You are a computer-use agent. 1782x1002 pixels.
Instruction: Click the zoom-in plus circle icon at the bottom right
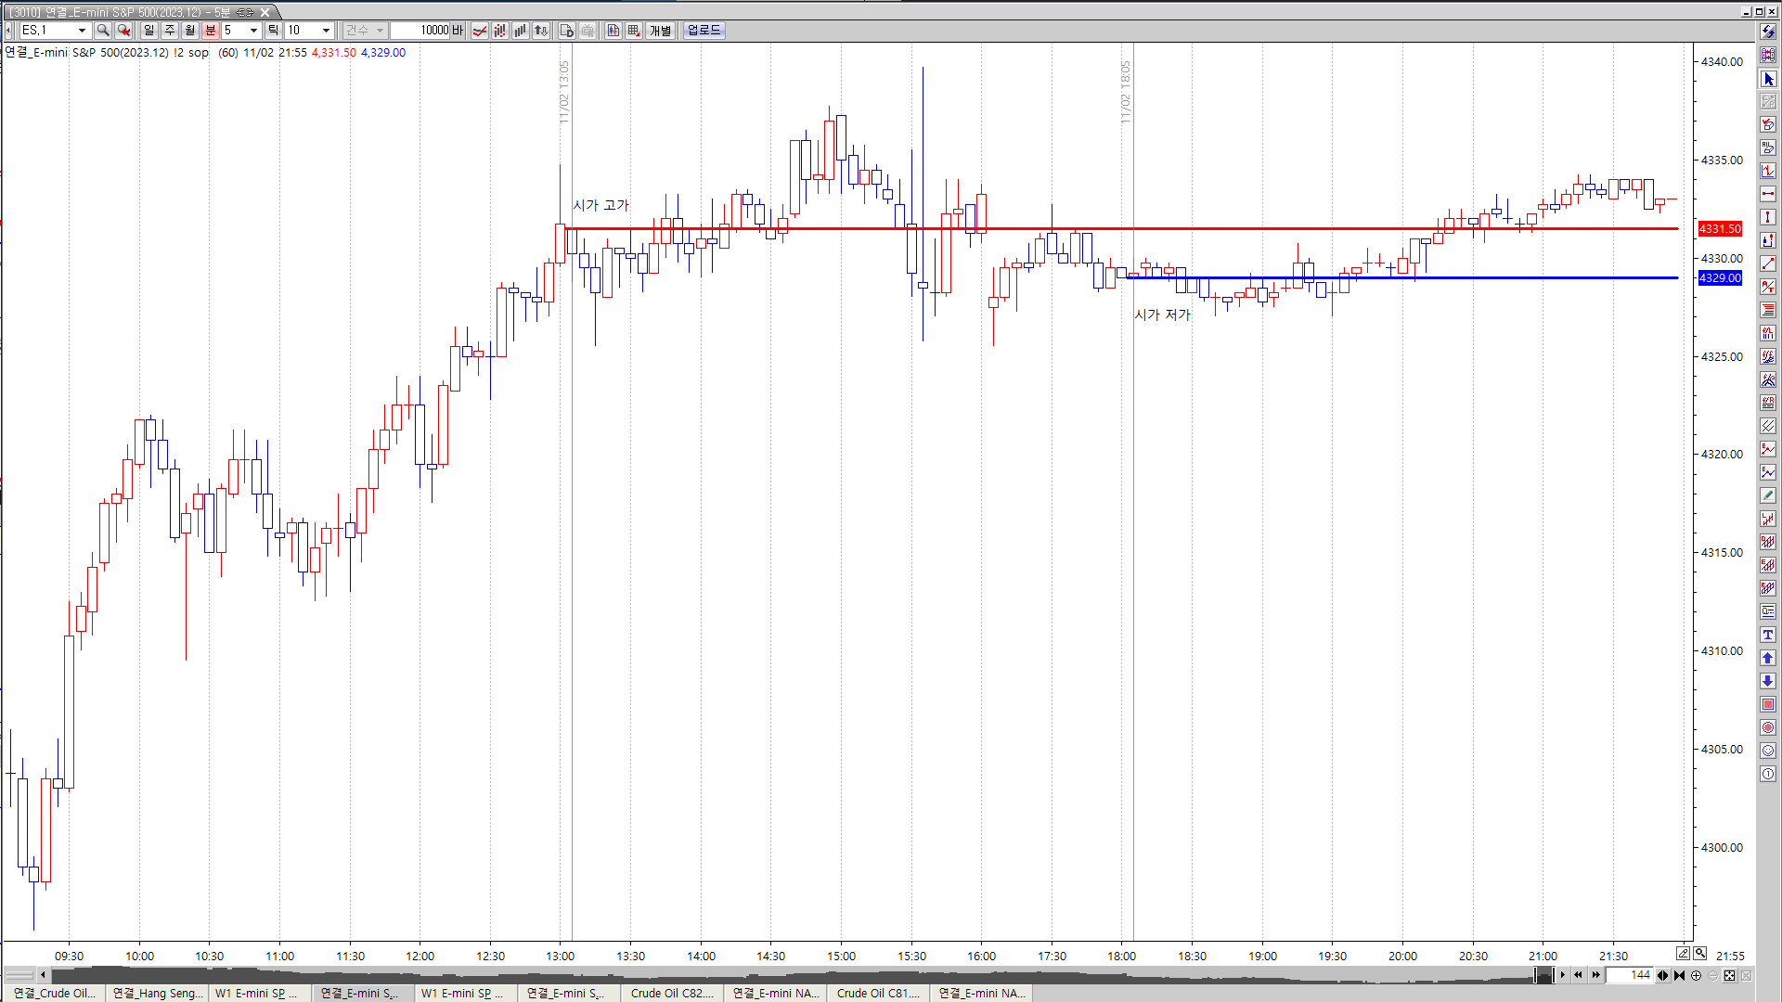click(1697, 975)
